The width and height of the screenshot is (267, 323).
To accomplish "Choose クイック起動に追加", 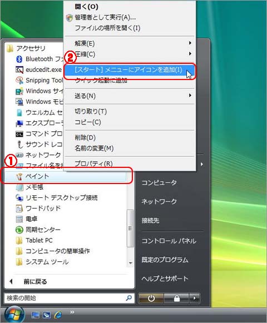I will tap(130, 81).
